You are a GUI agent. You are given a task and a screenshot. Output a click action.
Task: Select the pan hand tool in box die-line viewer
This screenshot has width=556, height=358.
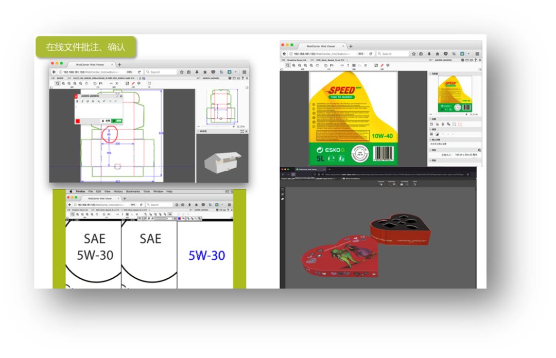[x=86, y=83]
